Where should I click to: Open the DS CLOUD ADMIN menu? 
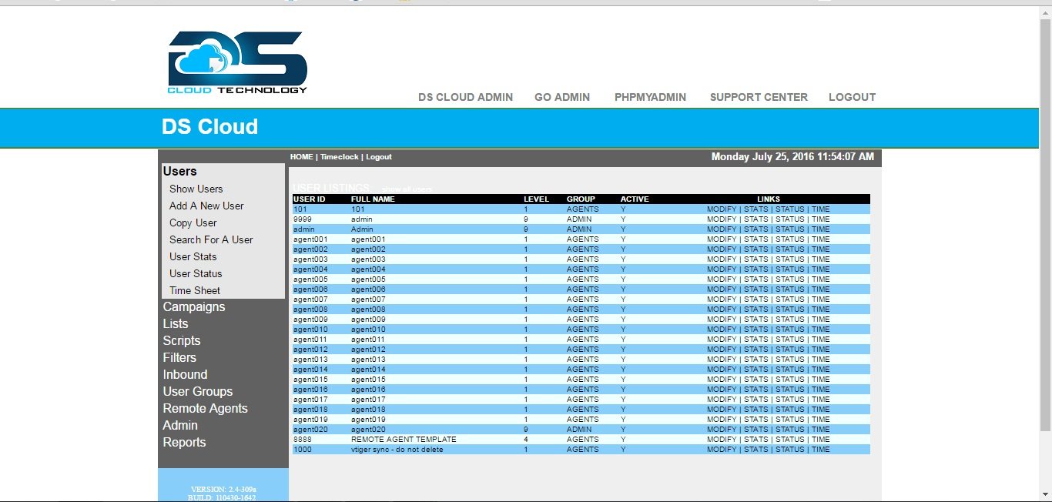coord(464,97)
